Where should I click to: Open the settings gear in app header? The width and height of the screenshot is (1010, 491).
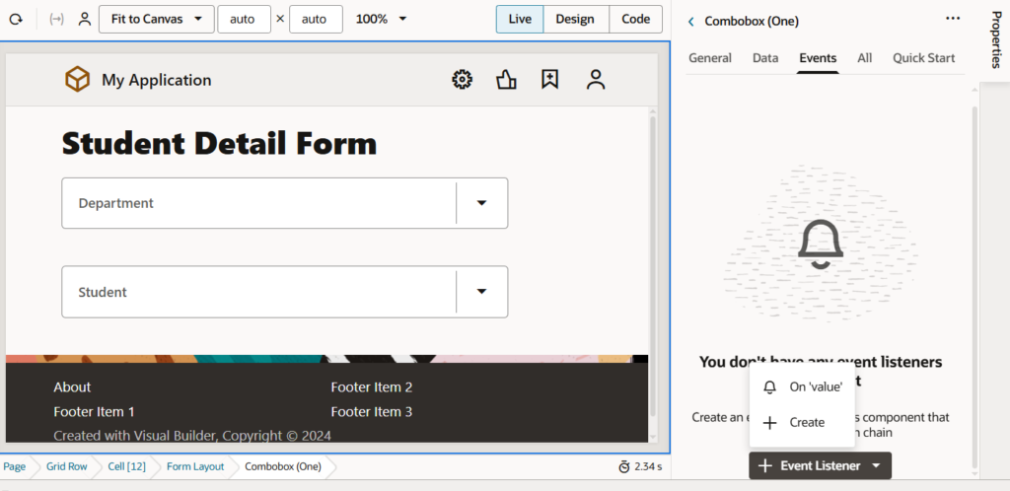pos(462,80)
